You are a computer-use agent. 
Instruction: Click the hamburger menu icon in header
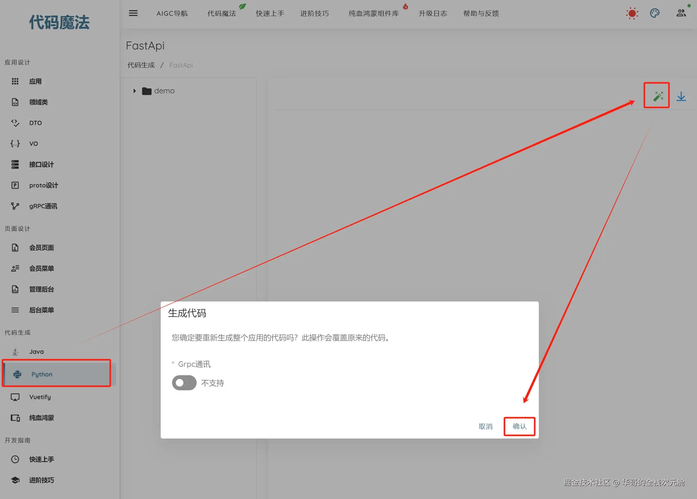click(133, 13)
